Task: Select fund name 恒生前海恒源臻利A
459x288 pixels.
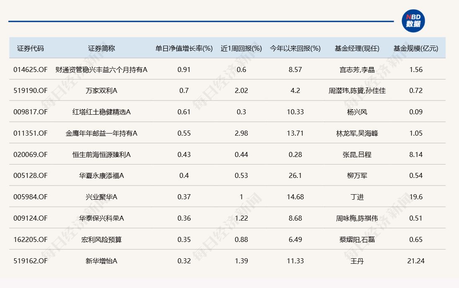Action: (x=101, y=154)
